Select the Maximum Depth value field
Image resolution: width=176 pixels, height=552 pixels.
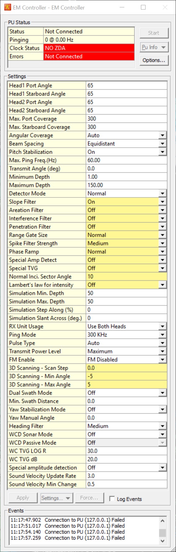pos(126,185)
